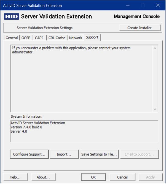Click support message scrollbar up arrow
The height and width of the screenshot is (184, 166).
[x=155, y=48]
